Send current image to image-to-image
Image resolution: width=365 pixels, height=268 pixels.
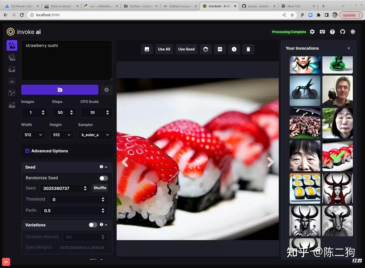click(147, 49)
